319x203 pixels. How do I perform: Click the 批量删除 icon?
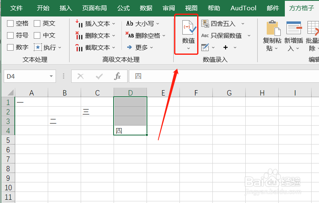pos(313,28)
